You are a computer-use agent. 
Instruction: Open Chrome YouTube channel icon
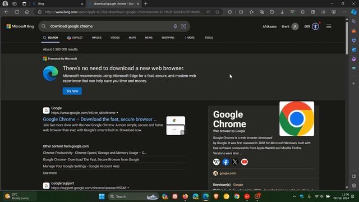click(245, 162)
